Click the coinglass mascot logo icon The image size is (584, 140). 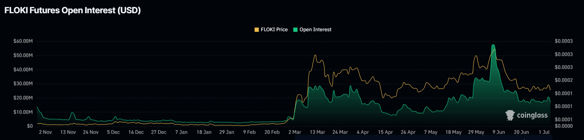pos(510,115)
